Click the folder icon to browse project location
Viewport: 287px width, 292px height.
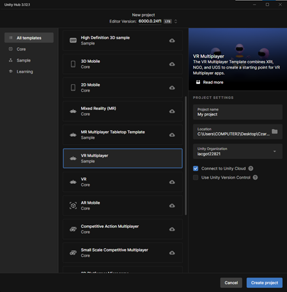[x=275, y=132]
